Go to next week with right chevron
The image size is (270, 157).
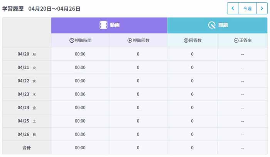(262, 8)
